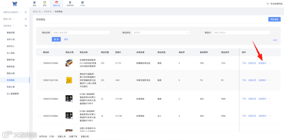284x140 pixels.
Task: Click the 同步商品 button
Action: (x=274, y=19)
